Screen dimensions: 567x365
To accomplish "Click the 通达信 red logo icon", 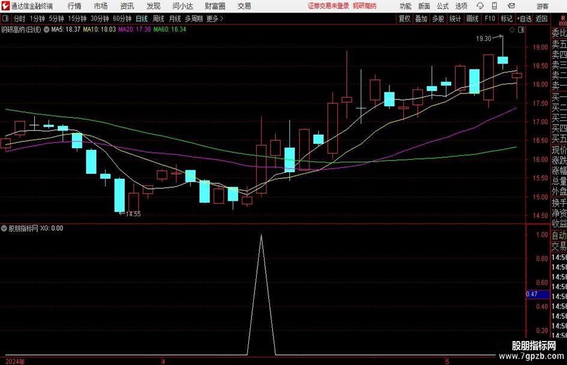I will [x=5, y=6].
